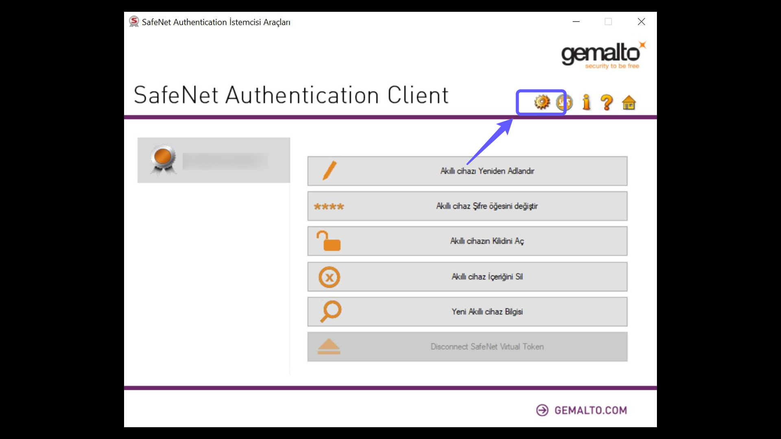This screenshot has width=781, height=439.
Task: Open Advanced View via the gear icon
Action: [x=541, y=102]
